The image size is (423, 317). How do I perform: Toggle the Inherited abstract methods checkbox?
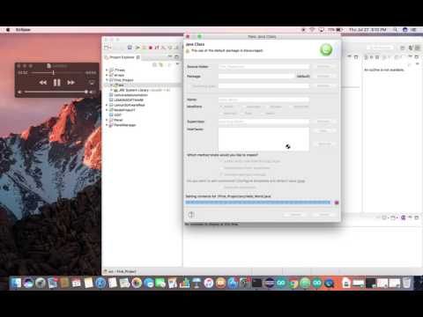pyautogui.click(x=221, y=174)
